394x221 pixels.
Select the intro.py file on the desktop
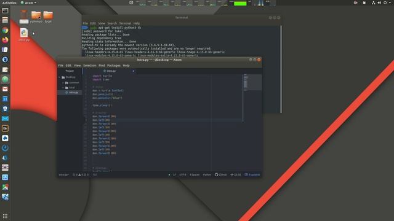(x=24, y=35)
